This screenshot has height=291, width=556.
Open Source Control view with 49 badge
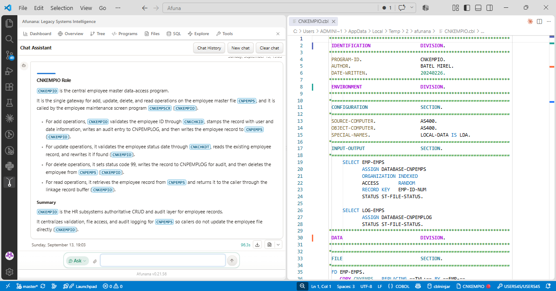[x=9, y=55]
